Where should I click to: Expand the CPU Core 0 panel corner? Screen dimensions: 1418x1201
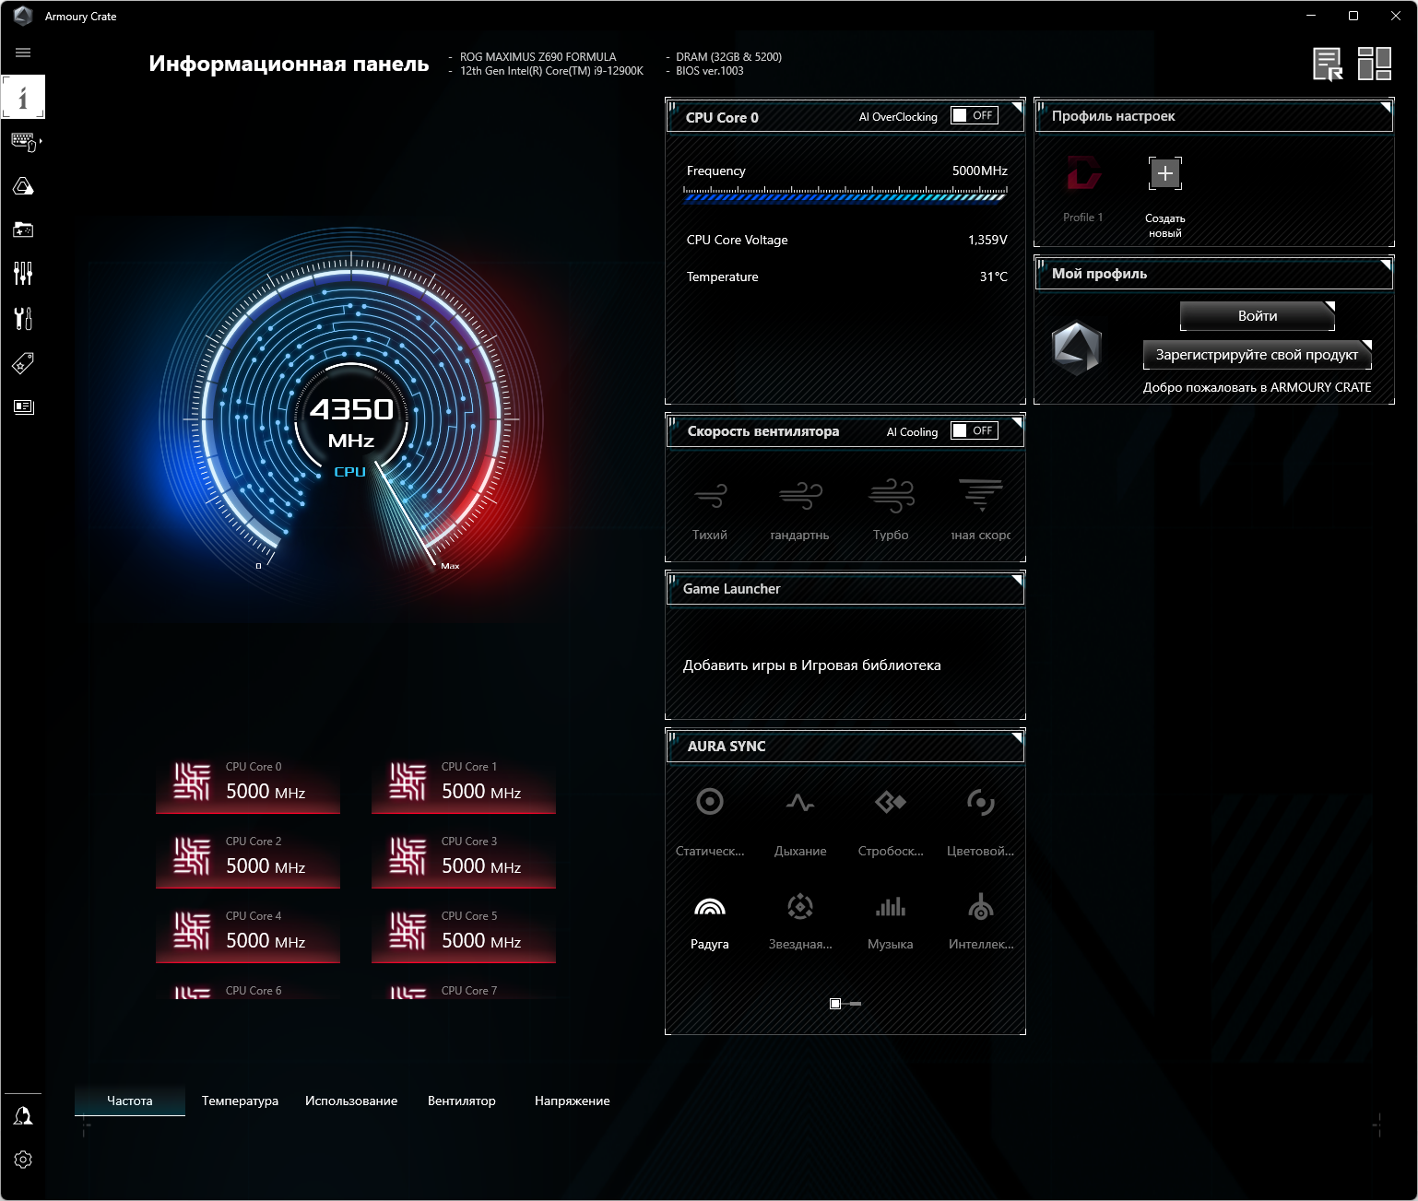pyautogui.click(x=1017, y=107)
